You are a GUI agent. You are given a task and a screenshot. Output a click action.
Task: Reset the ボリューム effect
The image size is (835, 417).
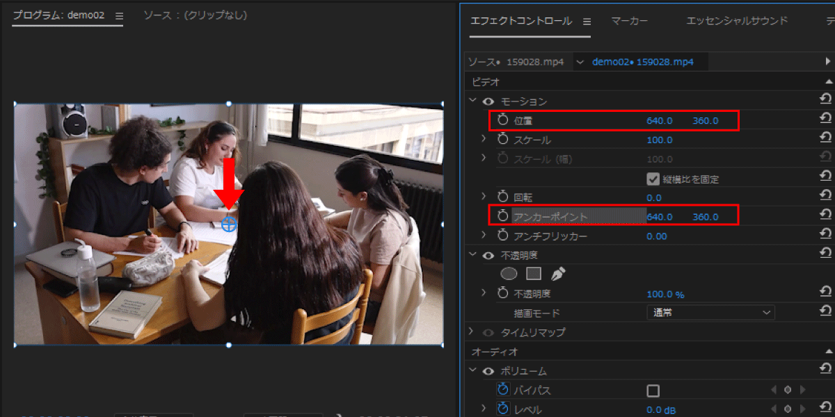pos(825,369)
